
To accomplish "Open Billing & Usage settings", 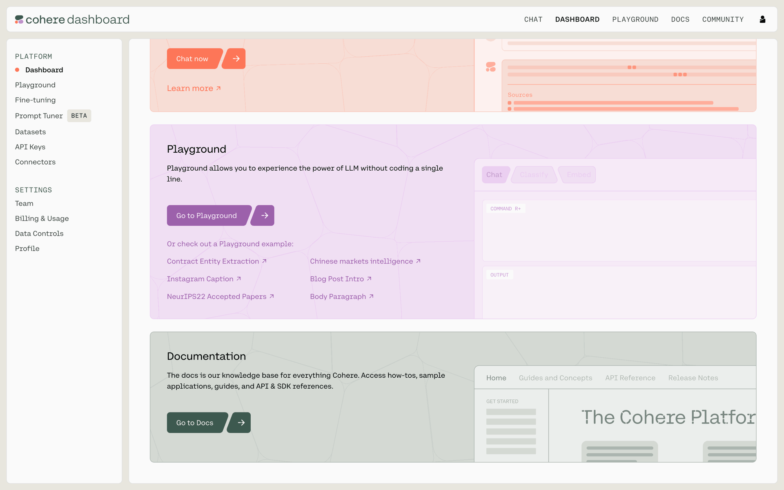I will click(42, 218).
